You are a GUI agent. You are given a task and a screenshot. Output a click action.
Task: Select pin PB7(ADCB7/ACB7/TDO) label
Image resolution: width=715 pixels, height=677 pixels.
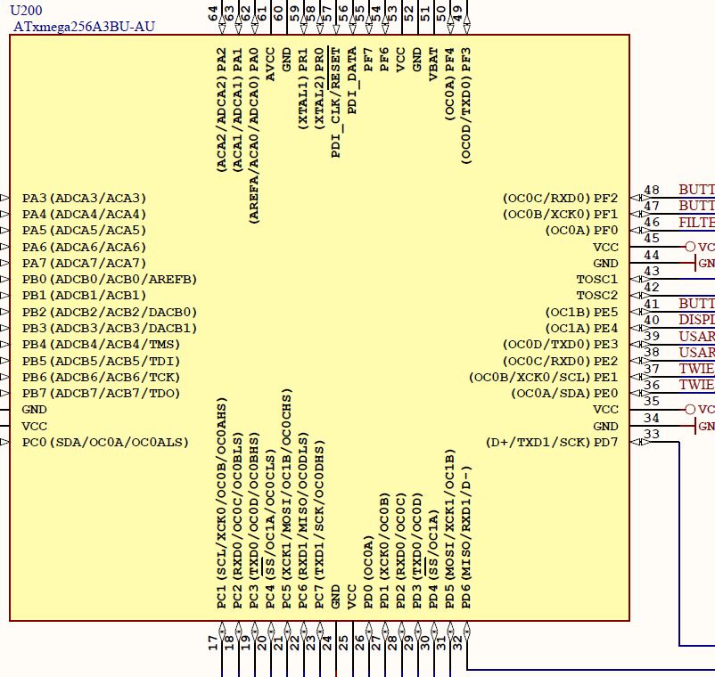pyautogui.click(x=102, y=393)
